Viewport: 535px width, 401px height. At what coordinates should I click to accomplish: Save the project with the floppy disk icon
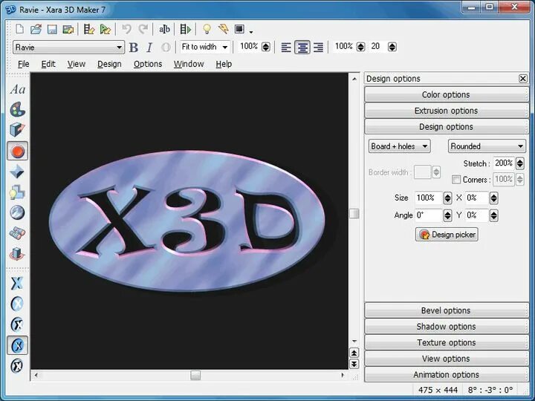(52, 29)
